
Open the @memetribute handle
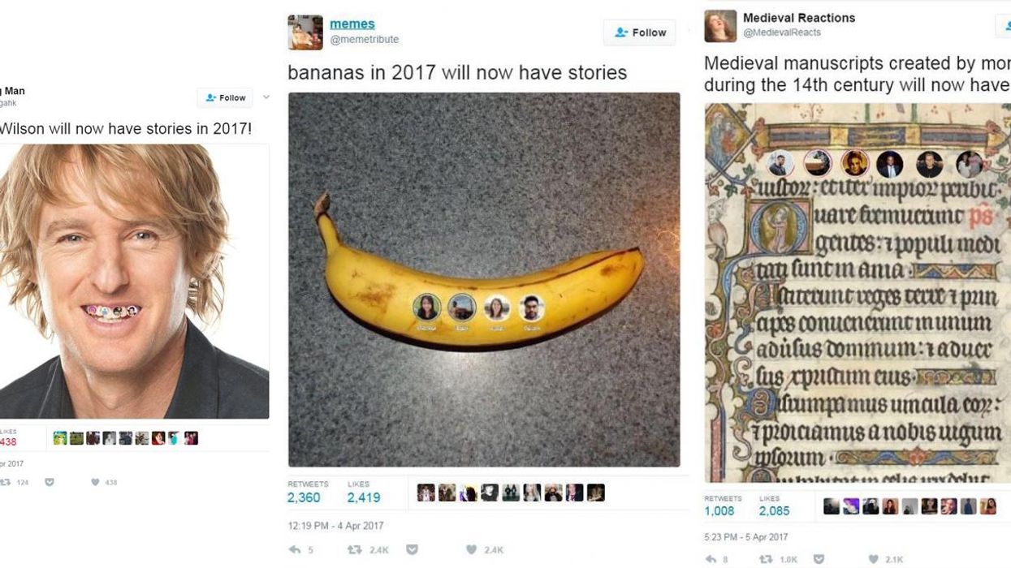pos(364,40)
